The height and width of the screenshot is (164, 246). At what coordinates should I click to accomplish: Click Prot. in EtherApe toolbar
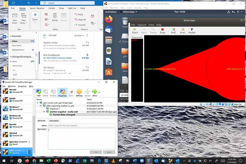click(183, 31)
